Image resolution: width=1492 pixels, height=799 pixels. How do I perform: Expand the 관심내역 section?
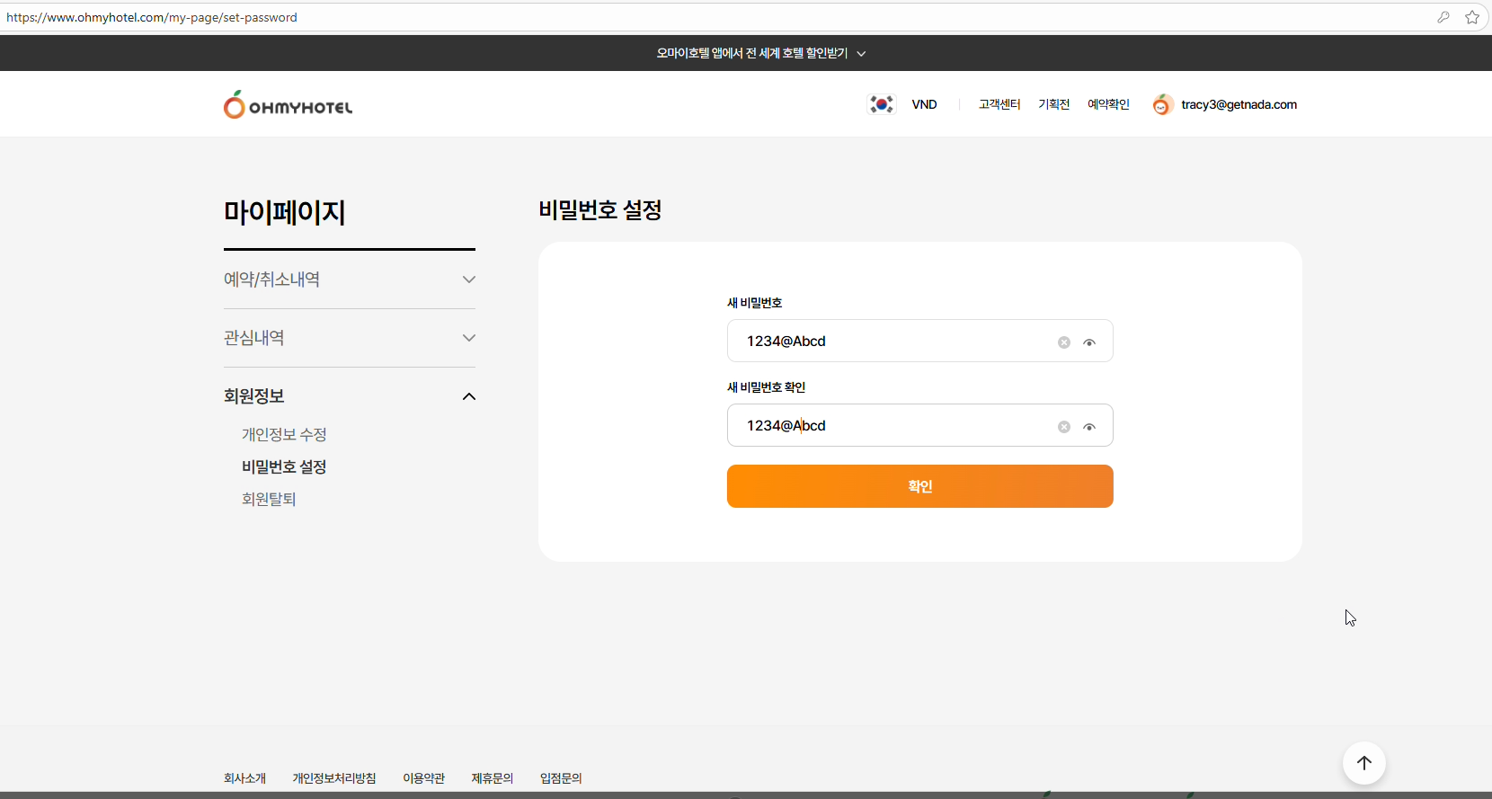coord(468,338)
